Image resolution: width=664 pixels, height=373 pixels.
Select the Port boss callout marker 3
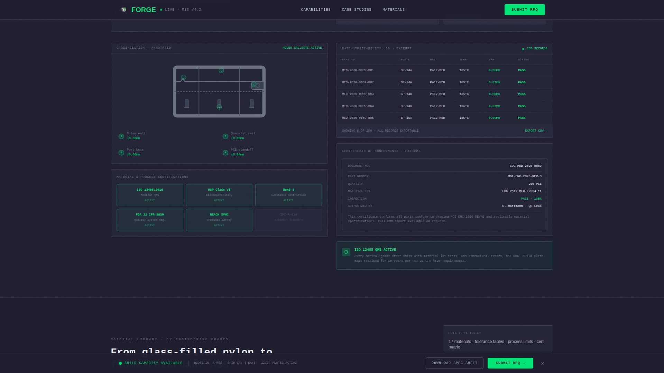click(254, 85)
